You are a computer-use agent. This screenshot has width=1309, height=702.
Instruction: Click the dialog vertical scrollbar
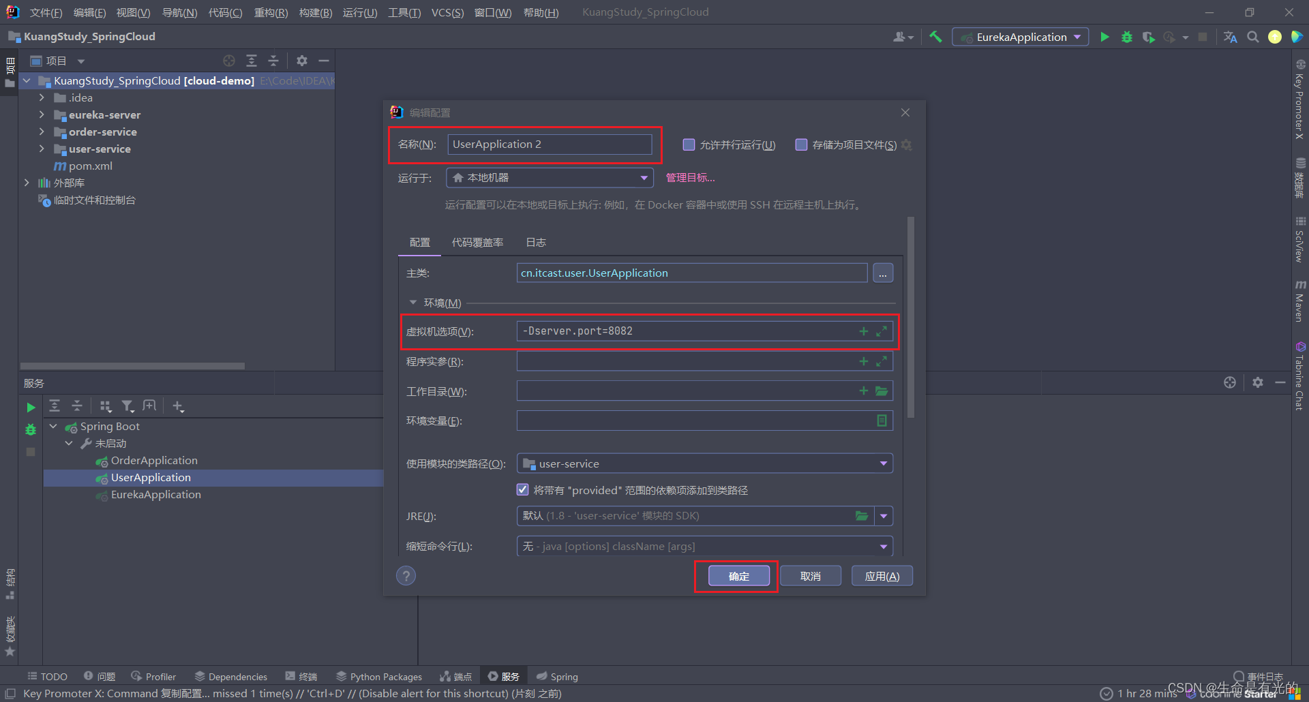[911, 317]
